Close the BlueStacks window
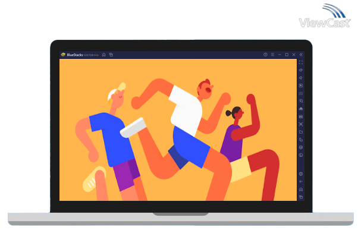Viewport: 358px width, 246px height. (294, 55)
